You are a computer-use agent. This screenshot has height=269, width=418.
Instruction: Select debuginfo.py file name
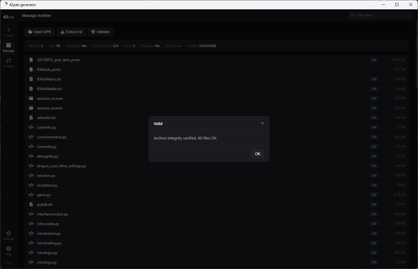[48, 156]
